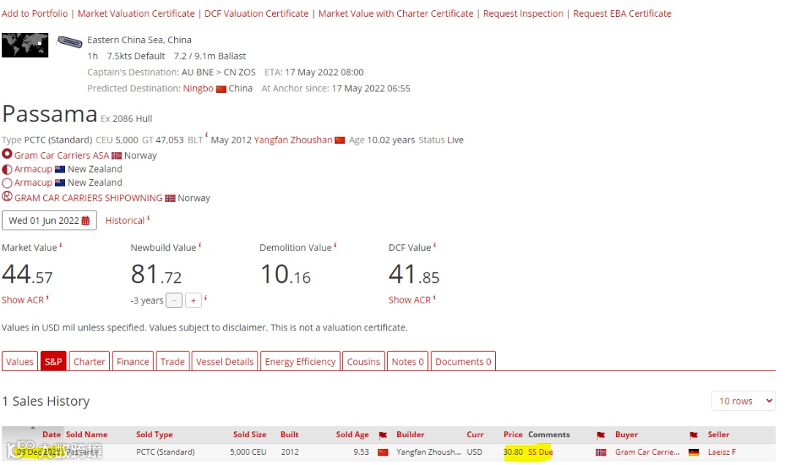
Task: Open the Cousins tab
Action: point(364,362)
